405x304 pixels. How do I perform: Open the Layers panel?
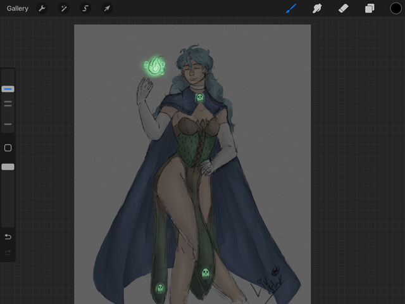[x=370, y=9]
